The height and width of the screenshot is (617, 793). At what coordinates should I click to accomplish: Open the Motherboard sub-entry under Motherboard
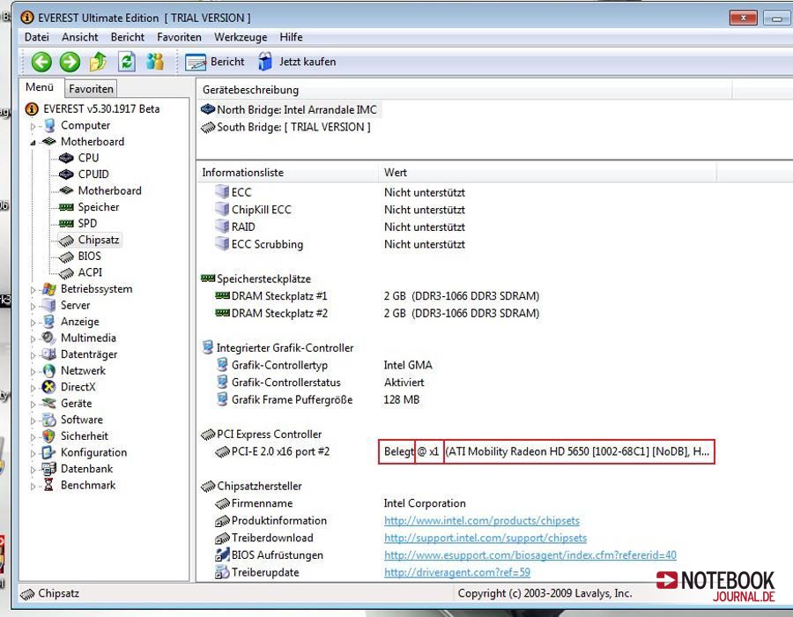point(110,190)
